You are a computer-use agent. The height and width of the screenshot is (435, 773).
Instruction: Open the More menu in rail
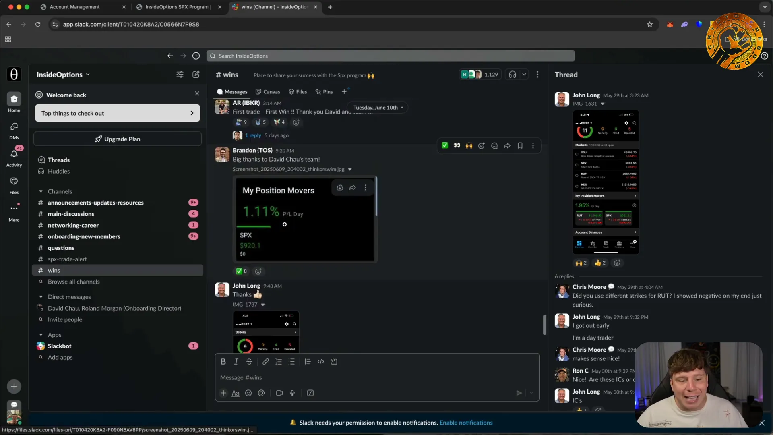(14, 213)
